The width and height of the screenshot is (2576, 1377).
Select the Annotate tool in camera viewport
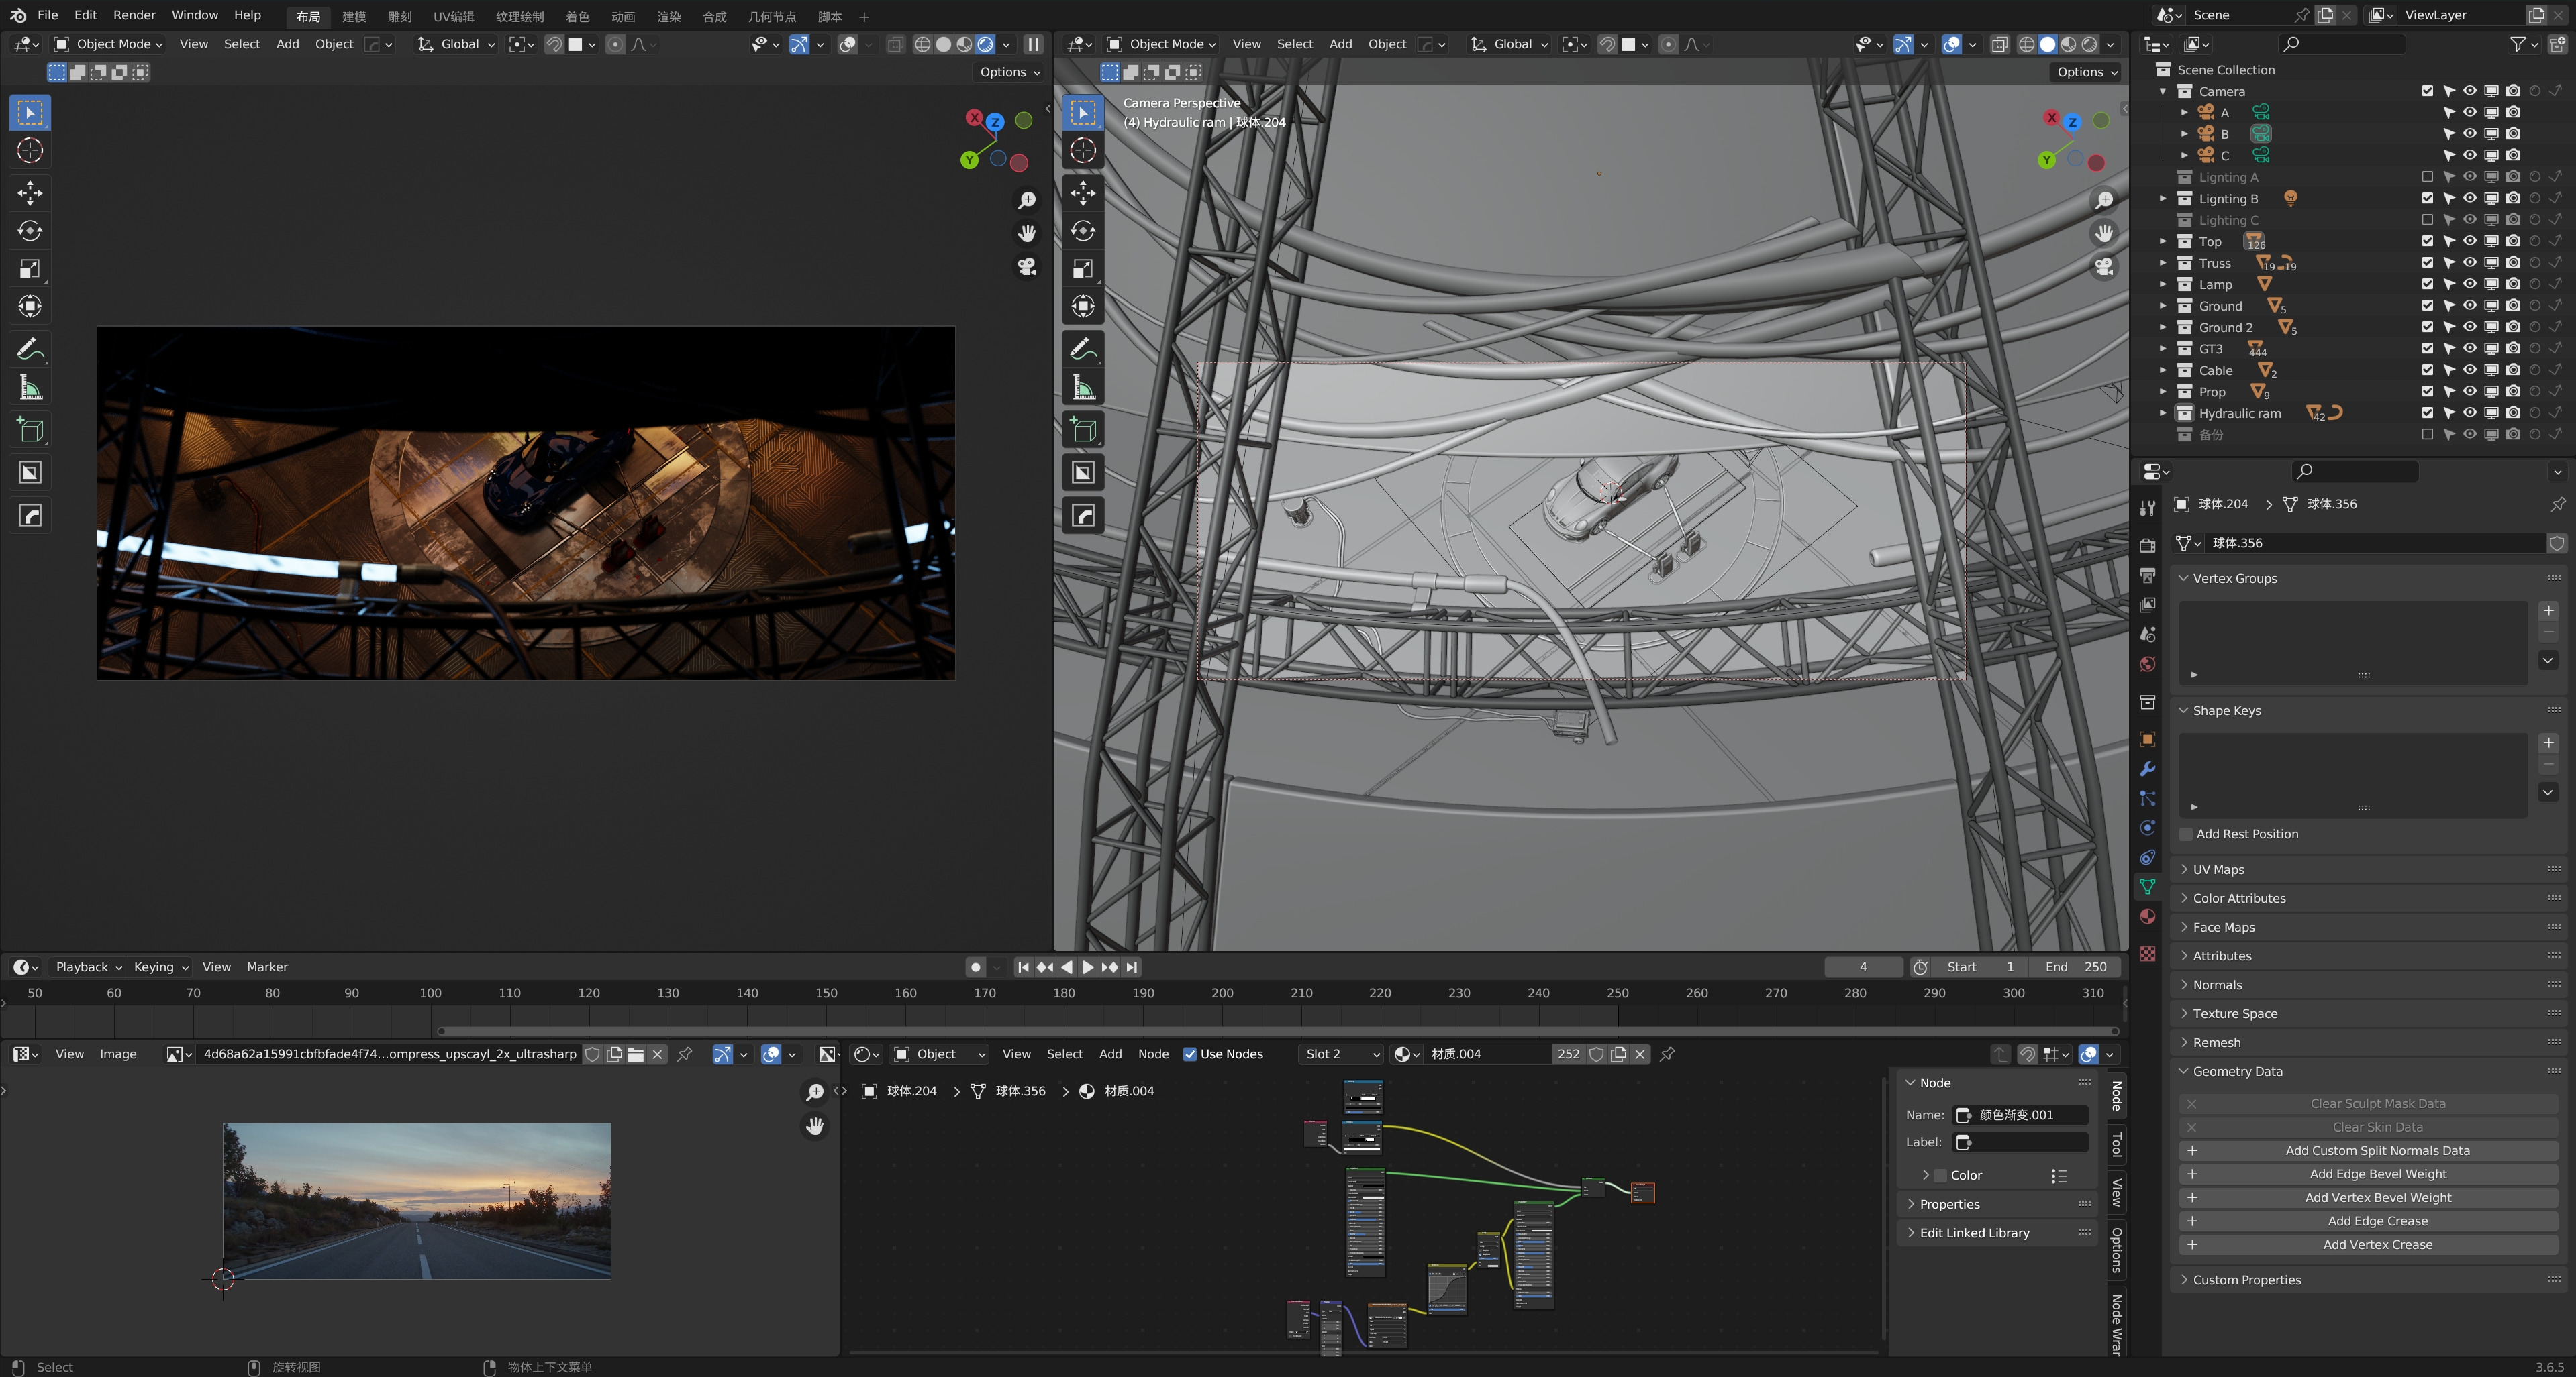click(1083, 349)
